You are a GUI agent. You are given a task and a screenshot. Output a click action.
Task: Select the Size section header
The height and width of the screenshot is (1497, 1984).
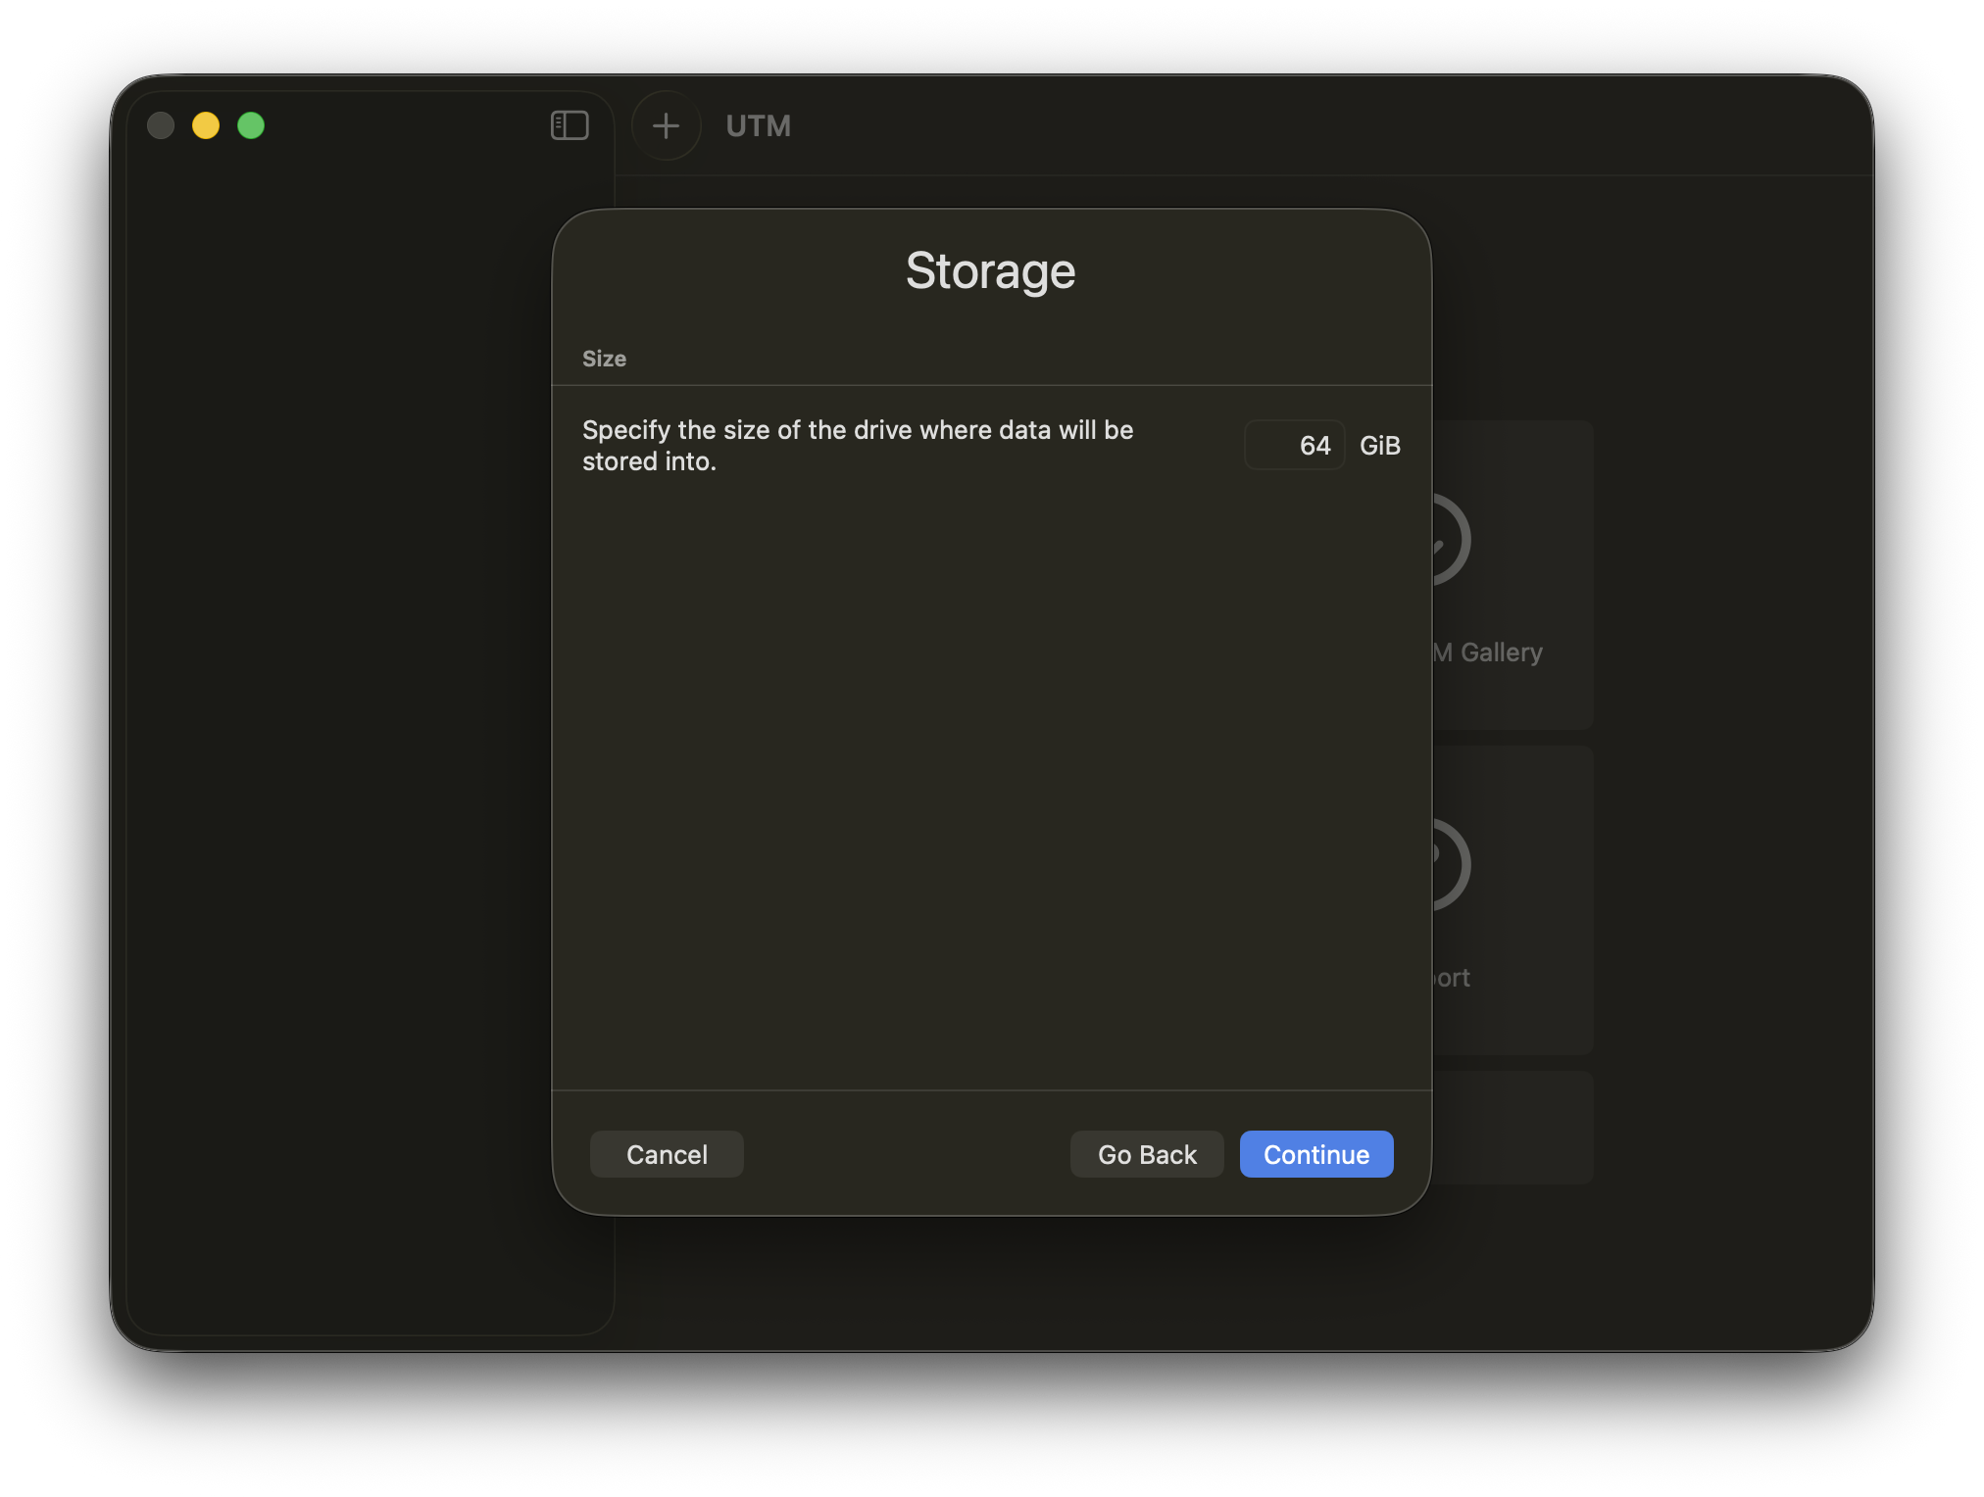point(604,359)
